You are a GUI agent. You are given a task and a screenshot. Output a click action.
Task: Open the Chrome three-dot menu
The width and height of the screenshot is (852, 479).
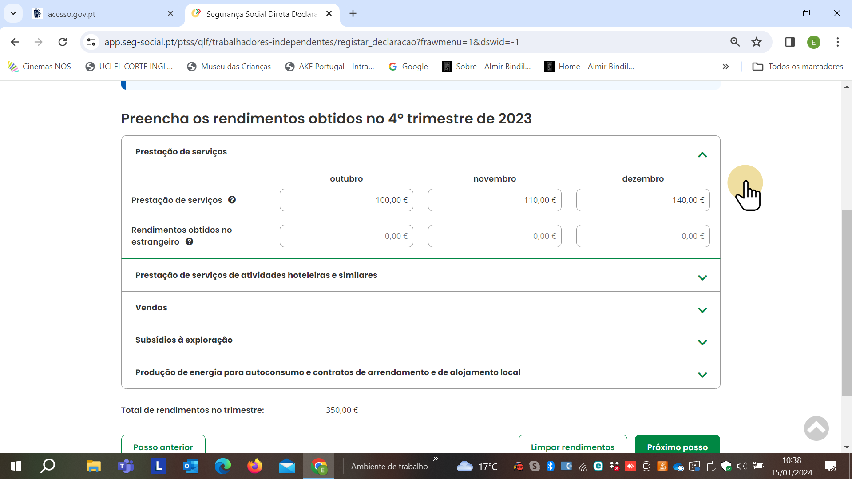click(837, 42)
